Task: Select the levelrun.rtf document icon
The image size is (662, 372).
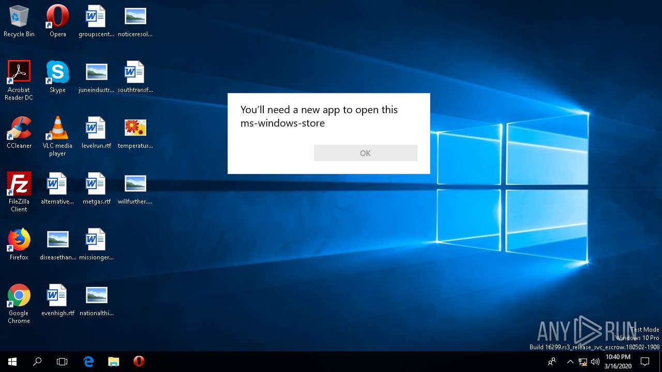Action: pyautogui.click(x=96, y=133)
